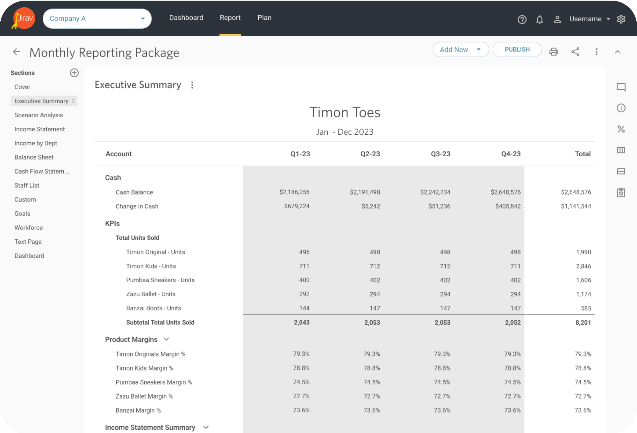Switch to the Plan tab
The image size is (637, 433).
(264, 18)
